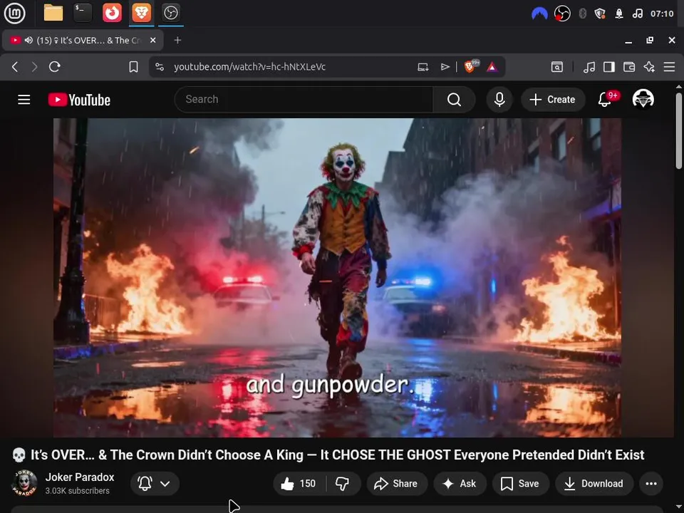This screenshot has width=684, height=513.
Task: Click the youtube.com address bar URL
Action: pos(249,67)
